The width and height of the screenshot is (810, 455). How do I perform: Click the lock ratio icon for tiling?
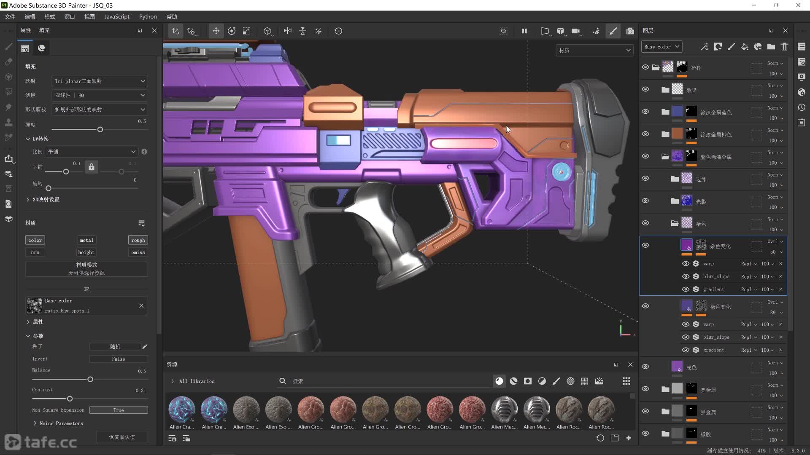[91, 167]
